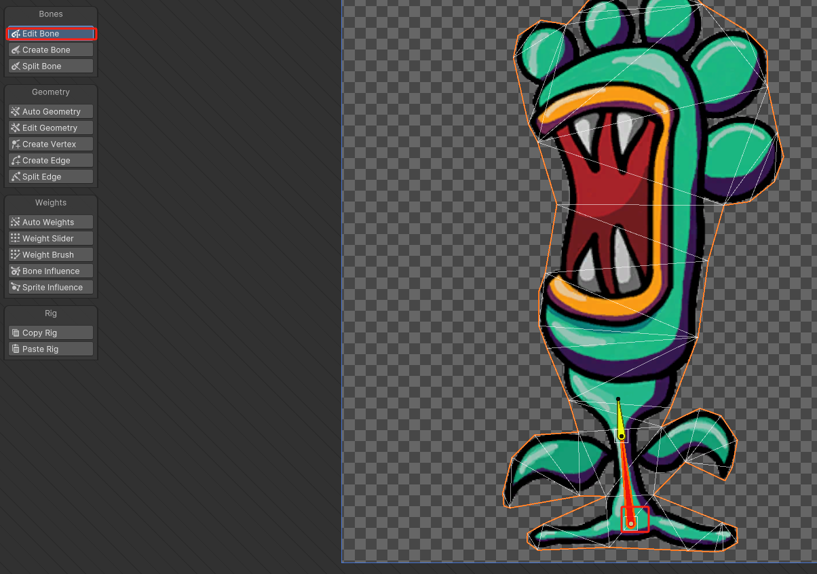The height and width of the screenshot is (574, 817).
Task: Click the Edit Bone icon
Action: pyautogui.click(x=16, y=33)
